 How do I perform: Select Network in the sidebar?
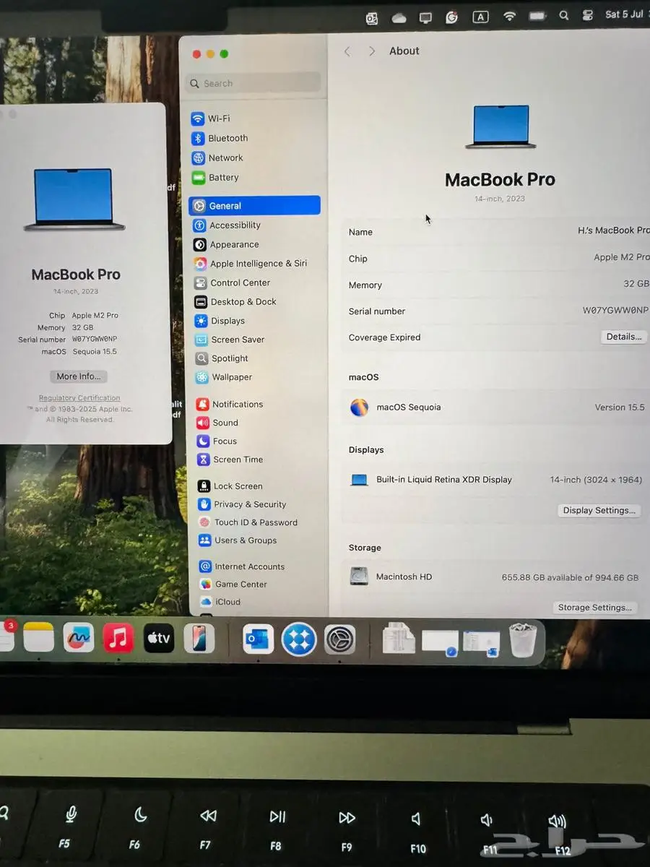coord(217,158)
